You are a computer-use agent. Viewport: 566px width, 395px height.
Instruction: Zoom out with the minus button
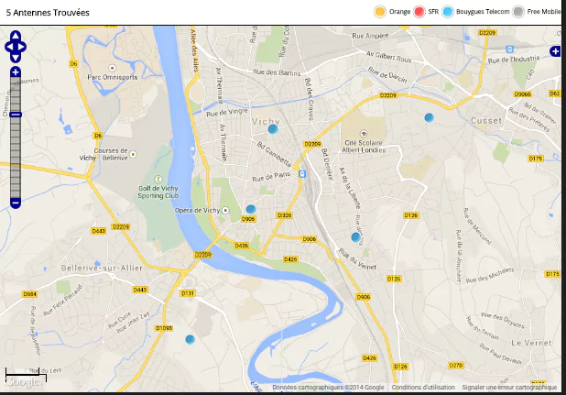16,203
